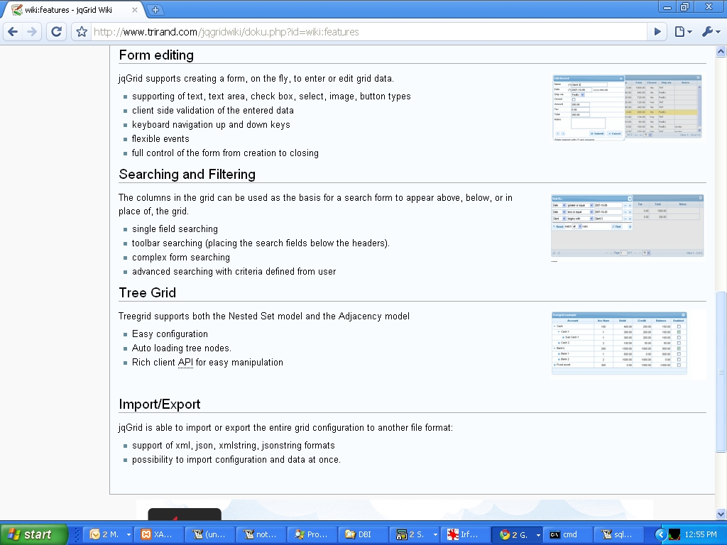Expand the grouped Chrome taskbar button dropdown
Screen dimensions: 727x545
click(x=538, y=535)
